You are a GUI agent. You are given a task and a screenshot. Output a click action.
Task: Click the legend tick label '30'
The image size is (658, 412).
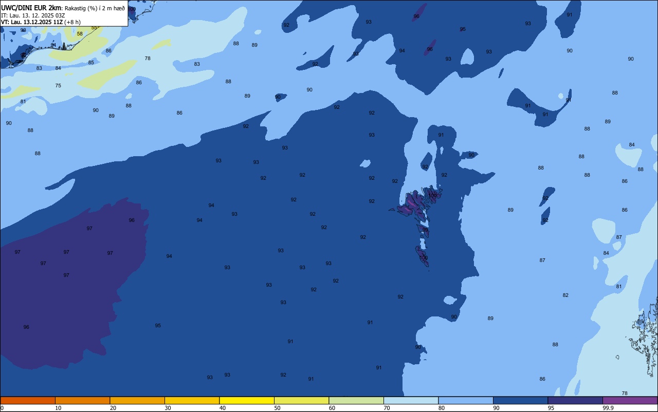click(x=168, y=408)
